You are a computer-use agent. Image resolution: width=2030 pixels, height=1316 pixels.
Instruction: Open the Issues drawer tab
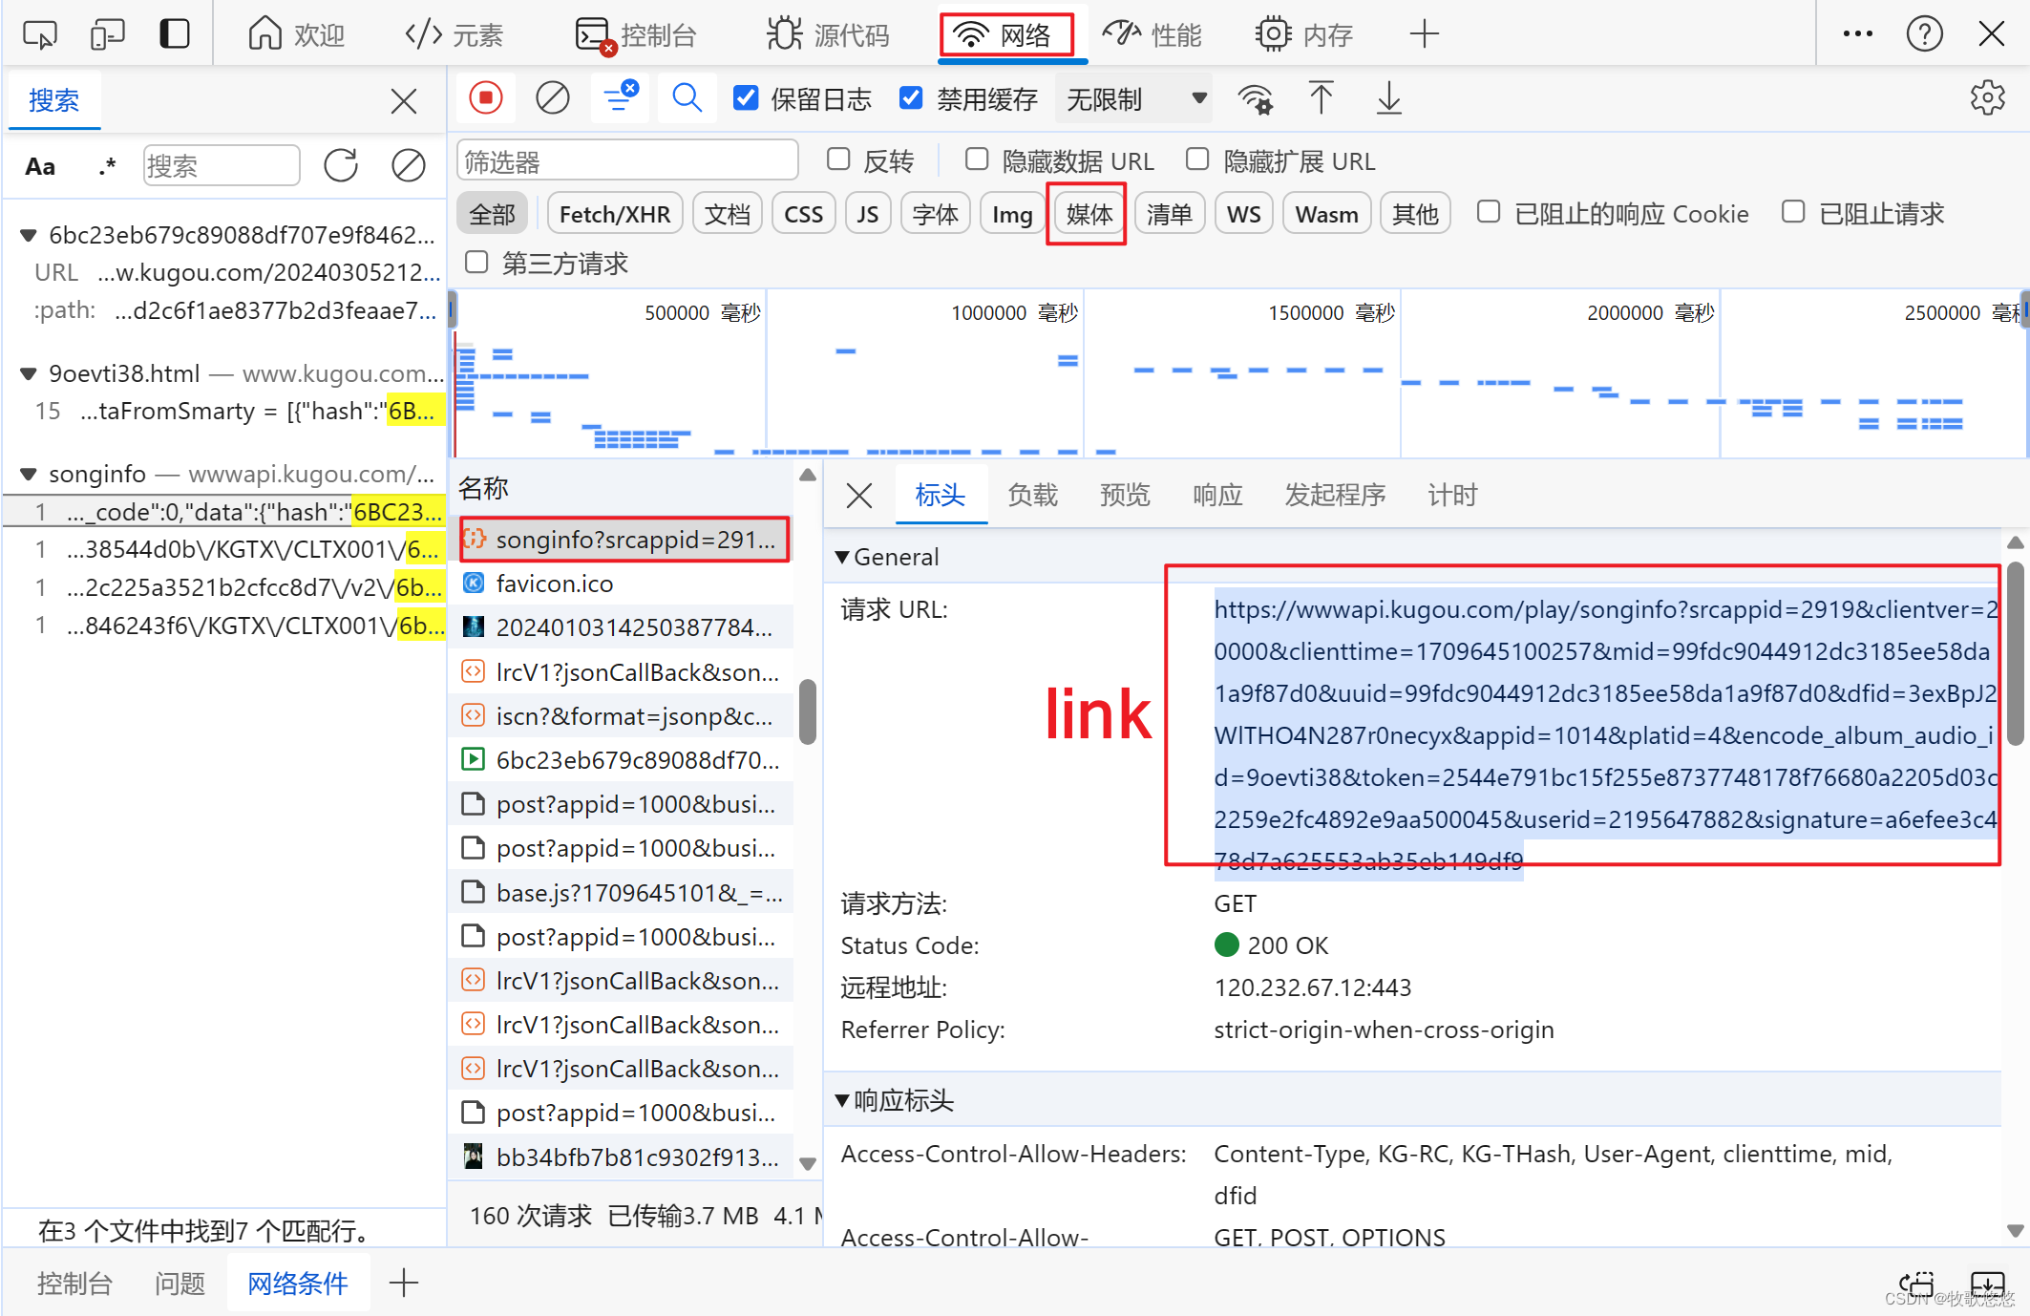click(x=180, y=1283)
